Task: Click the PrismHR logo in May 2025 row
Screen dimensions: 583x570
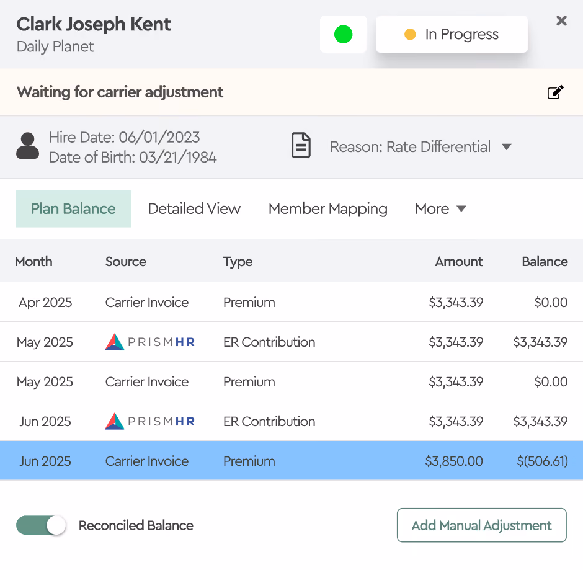Action: click(150, 342)
